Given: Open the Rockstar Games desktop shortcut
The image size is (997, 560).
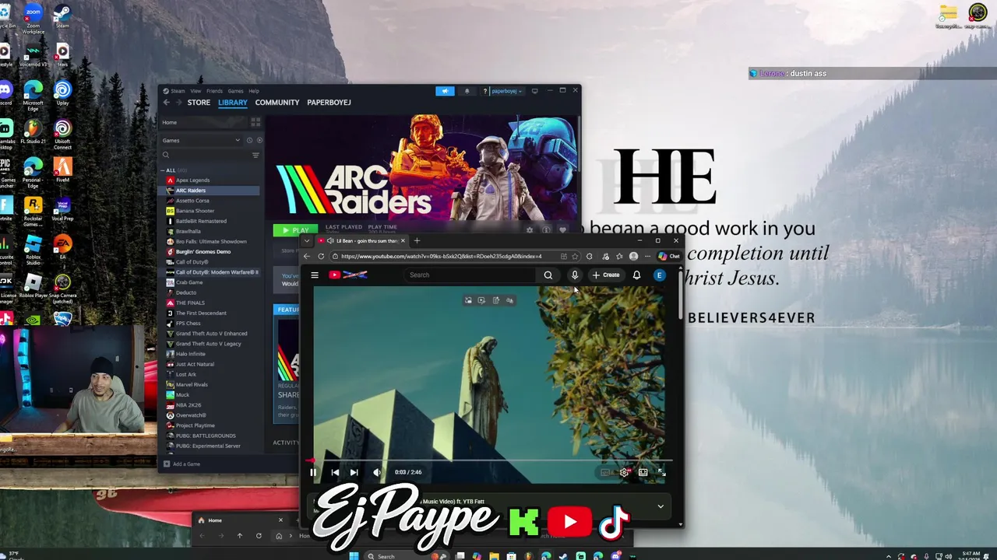Looking at the screenshot, I should point(33,210).
